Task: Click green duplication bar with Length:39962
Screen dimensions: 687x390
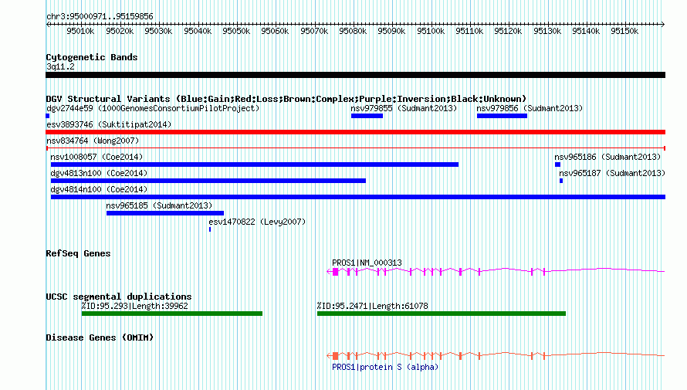Action: 171,314
